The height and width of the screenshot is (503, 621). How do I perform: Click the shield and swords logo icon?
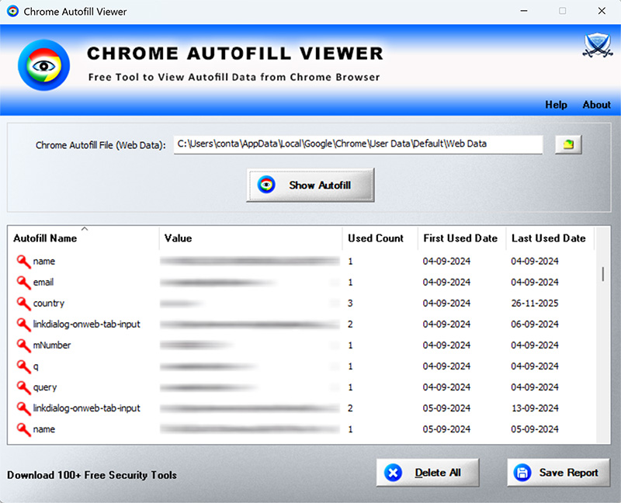[x=597, y=47]
